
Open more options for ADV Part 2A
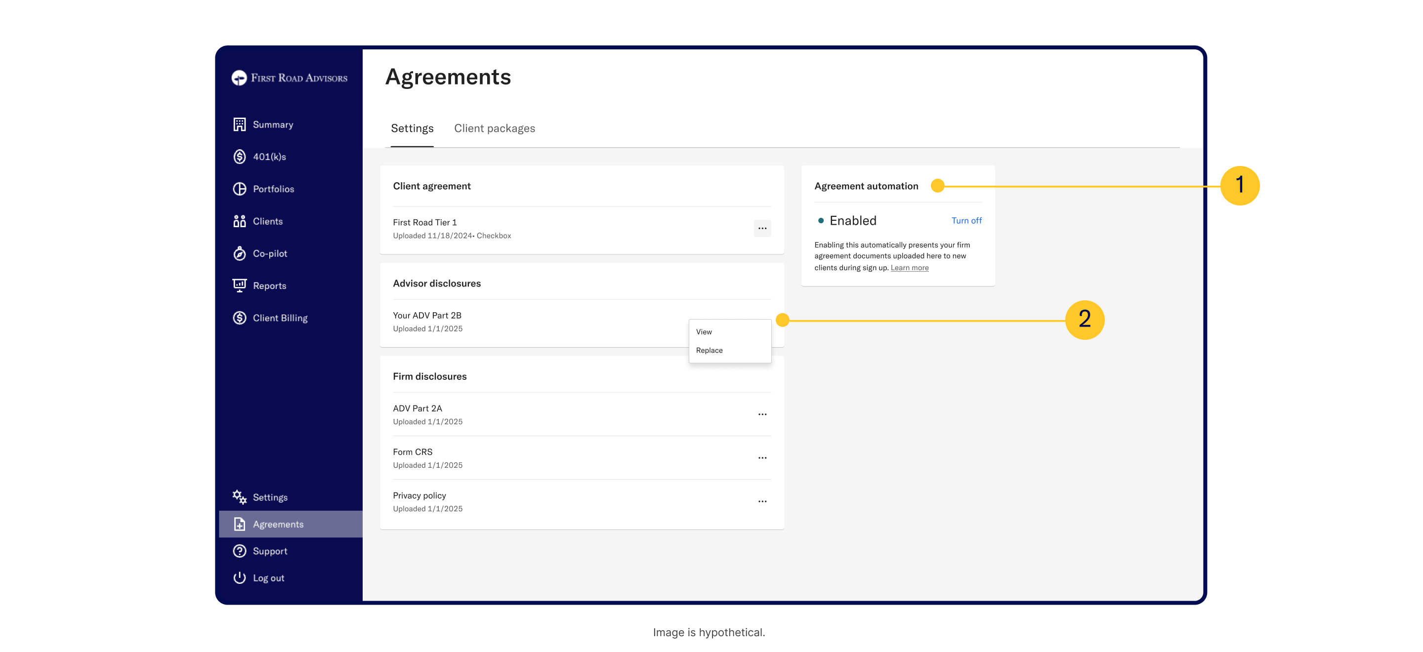click(762, 414)
